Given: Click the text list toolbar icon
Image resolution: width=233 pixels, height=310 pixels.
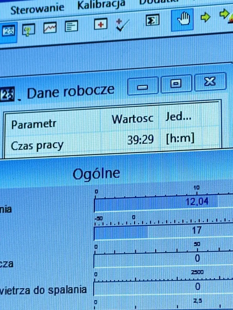Looking at the screenshot, I should (71, 26).
